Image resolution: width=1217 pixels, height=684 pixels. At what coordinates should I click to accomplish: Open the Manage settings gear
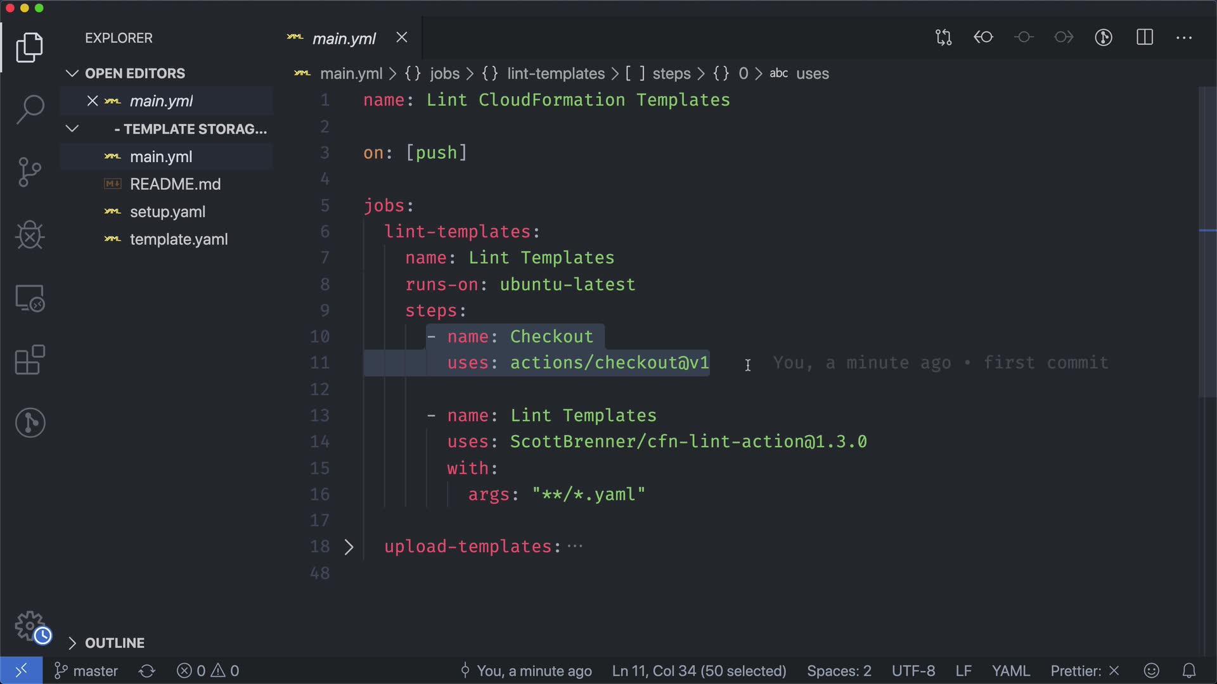pos(30,626)
